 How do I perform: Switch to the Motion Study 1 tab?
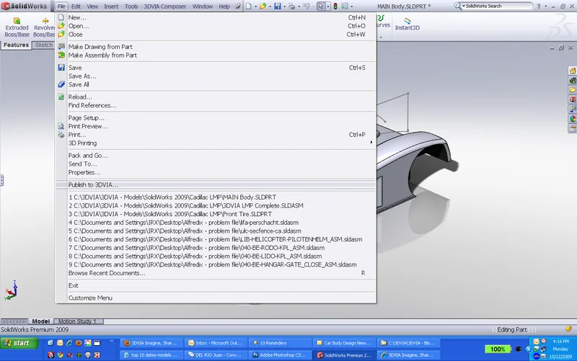pos(76,321)
